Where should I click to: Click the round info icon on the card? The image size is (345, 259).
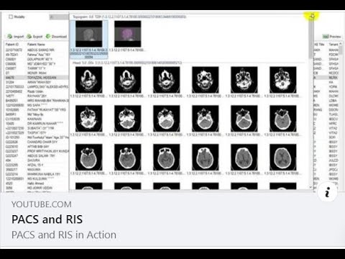click(x=328, y=192)
